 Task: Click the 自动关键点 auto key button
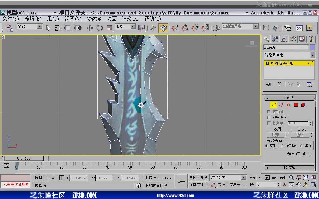[198, 178]
